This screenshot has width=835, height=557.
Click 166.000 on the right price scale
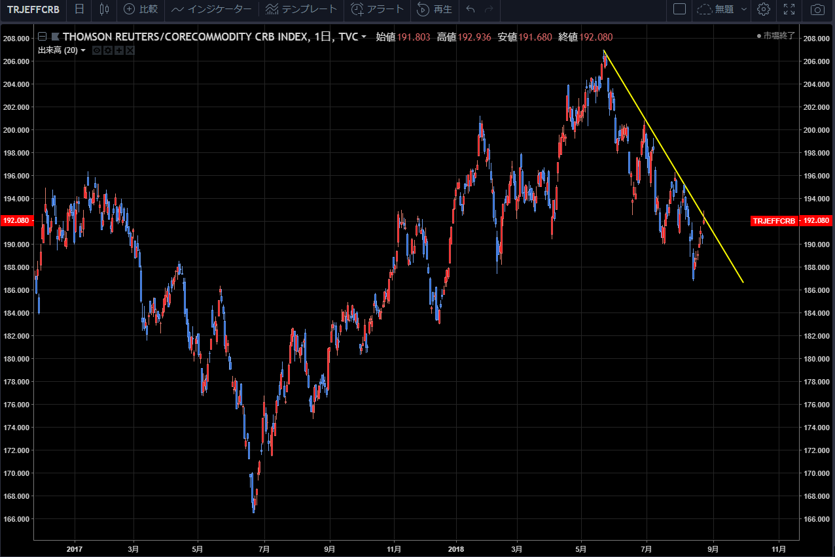816,519
